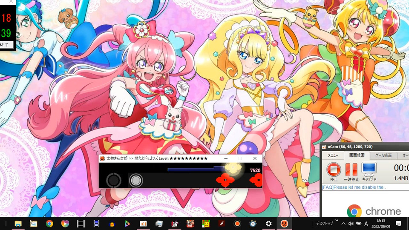Click the 太鼓さん次郎 window title icon

tap(102, 158)
